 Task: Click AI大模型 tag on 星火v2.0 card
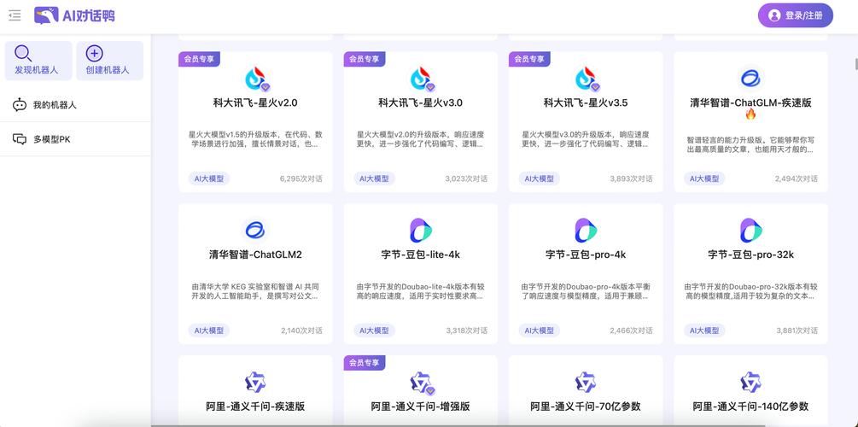pyautogui.click(x=209, y=178)
